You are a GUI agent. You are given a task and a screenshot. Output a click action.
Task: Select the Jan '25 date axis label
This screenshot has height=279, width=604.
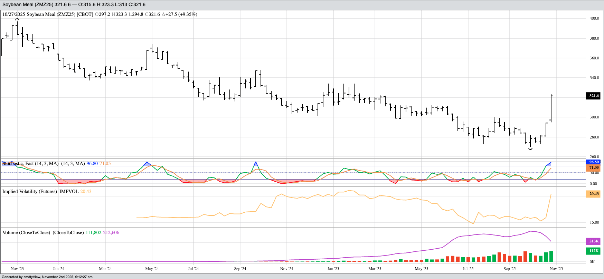click(x=333, y=269)
